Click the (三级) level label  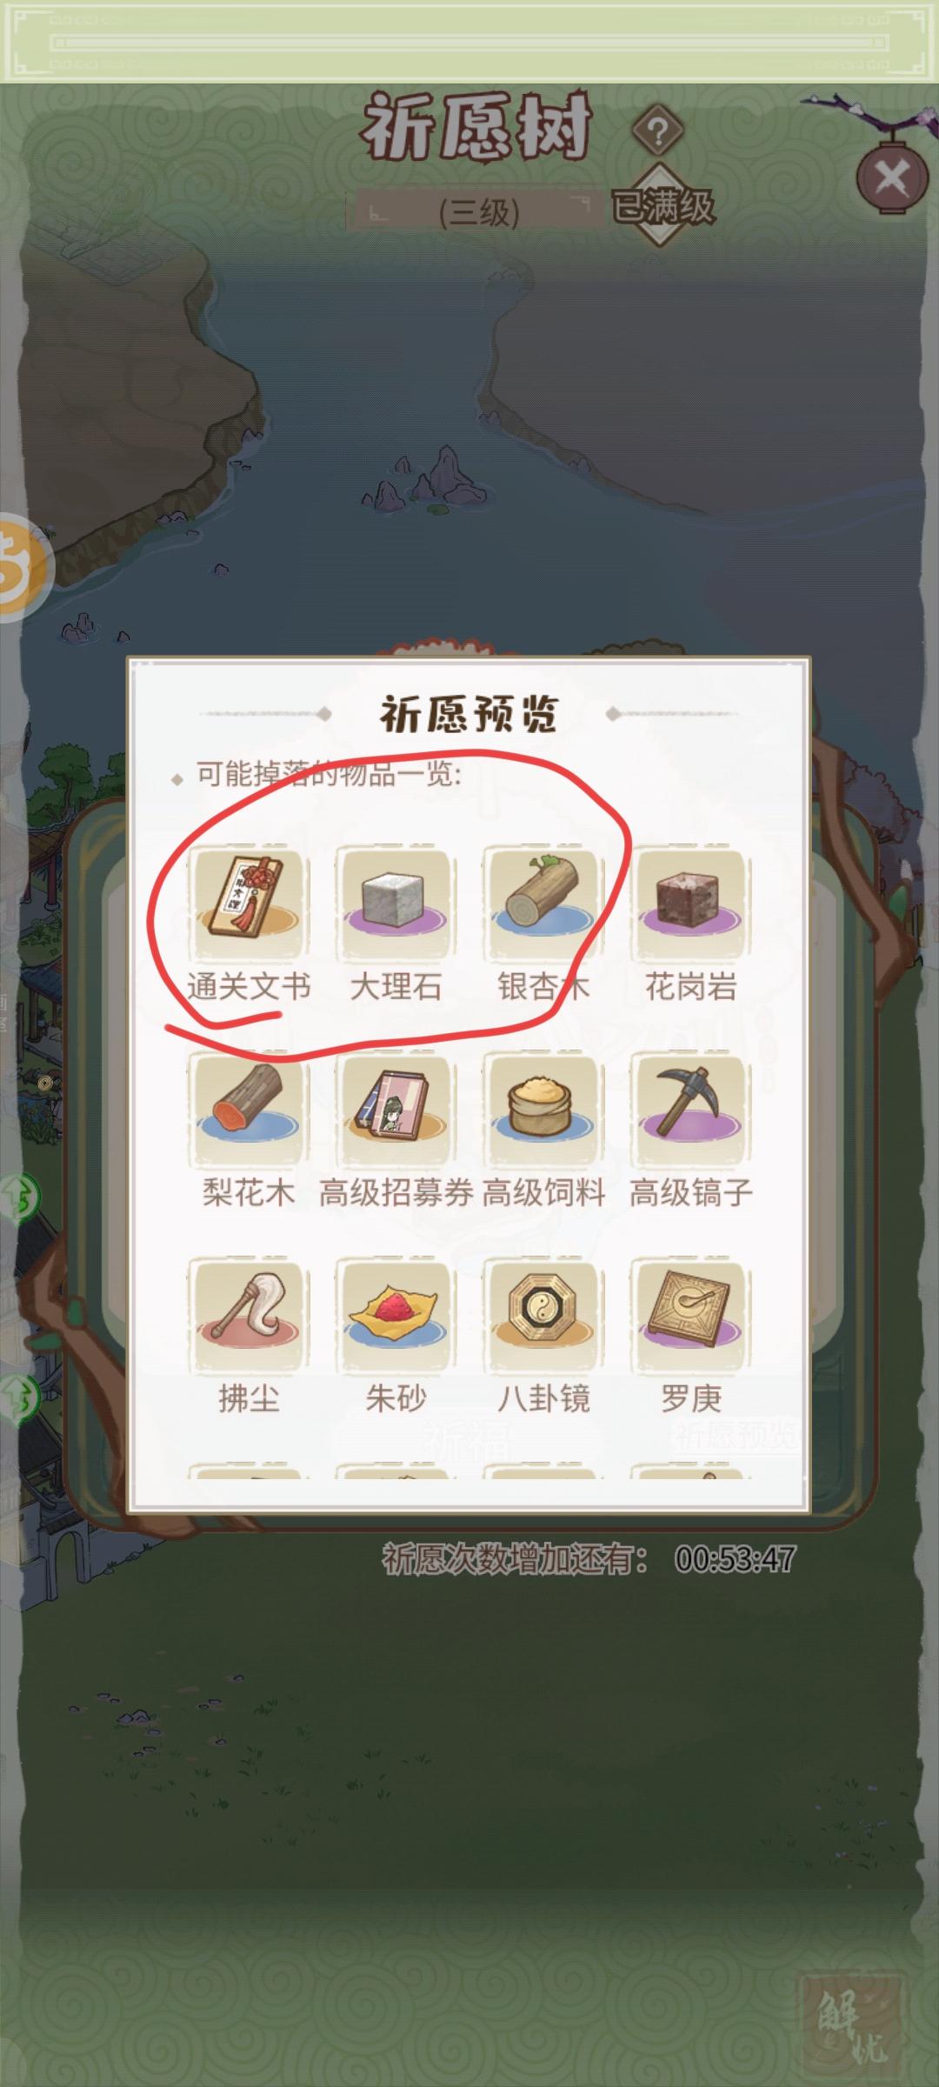pos(479,211)
